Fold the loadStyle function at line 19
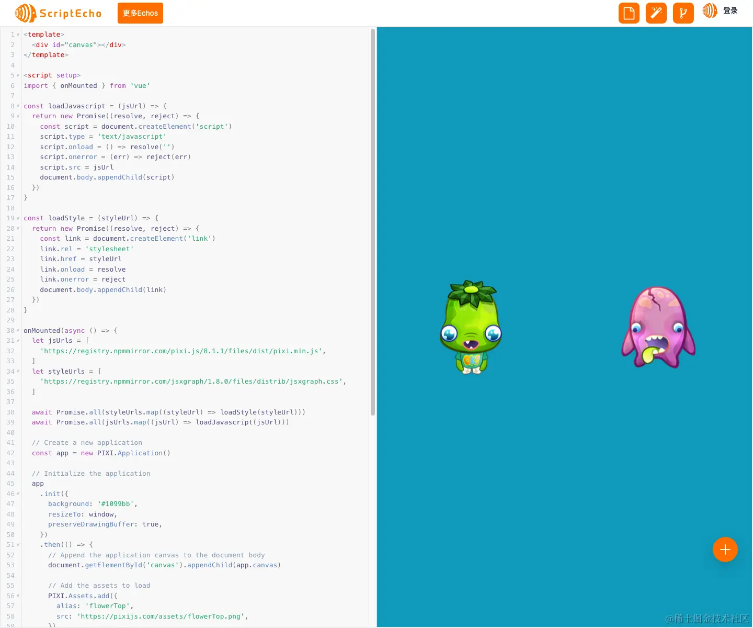The image size is (753, 628). click(x=18, y=218)
